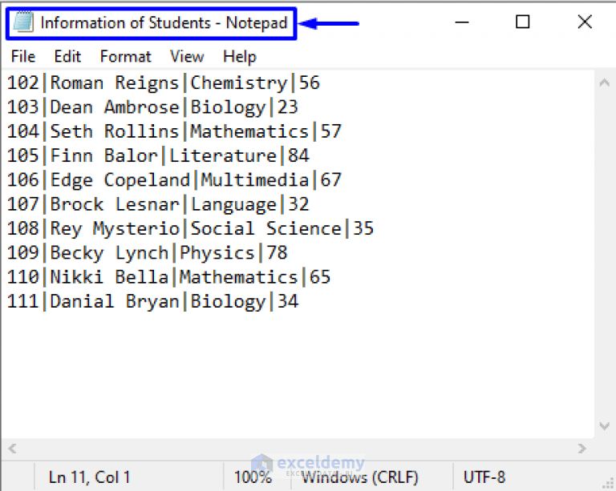Click 'Windows (CRLF)' in status bar
The image size is (616, 491).
click(360, 477)
